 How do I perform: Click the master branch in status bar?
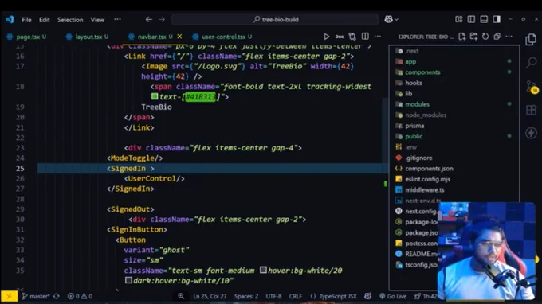tap(36, 296)
